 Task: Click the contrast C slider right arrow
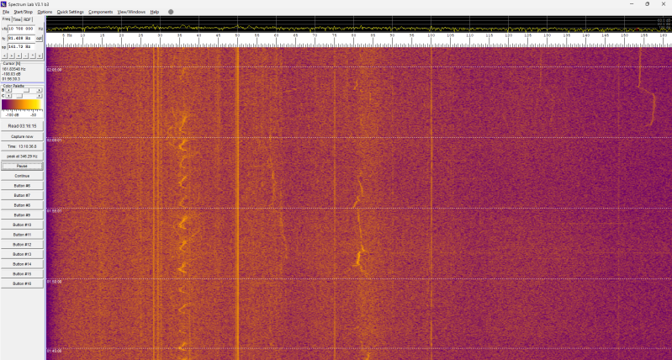pyautogui.click(x=40, y=96)
